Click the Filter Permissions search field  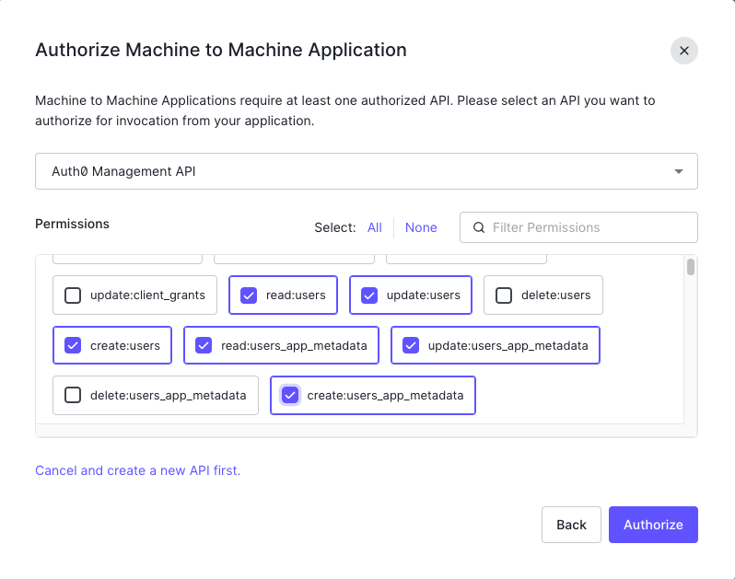[589, 227]
